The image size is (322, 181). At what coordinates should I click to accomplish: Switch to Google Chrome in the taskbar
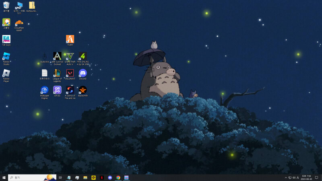(x=118, y=178)
